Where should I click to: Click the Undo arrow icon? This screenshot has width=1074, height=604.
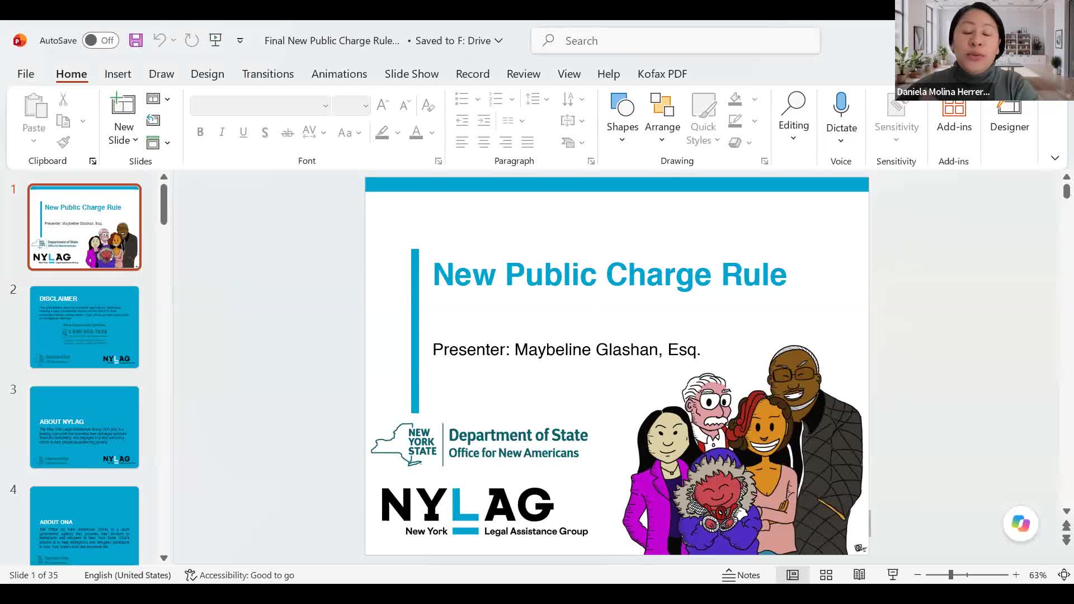click(159, 40)
